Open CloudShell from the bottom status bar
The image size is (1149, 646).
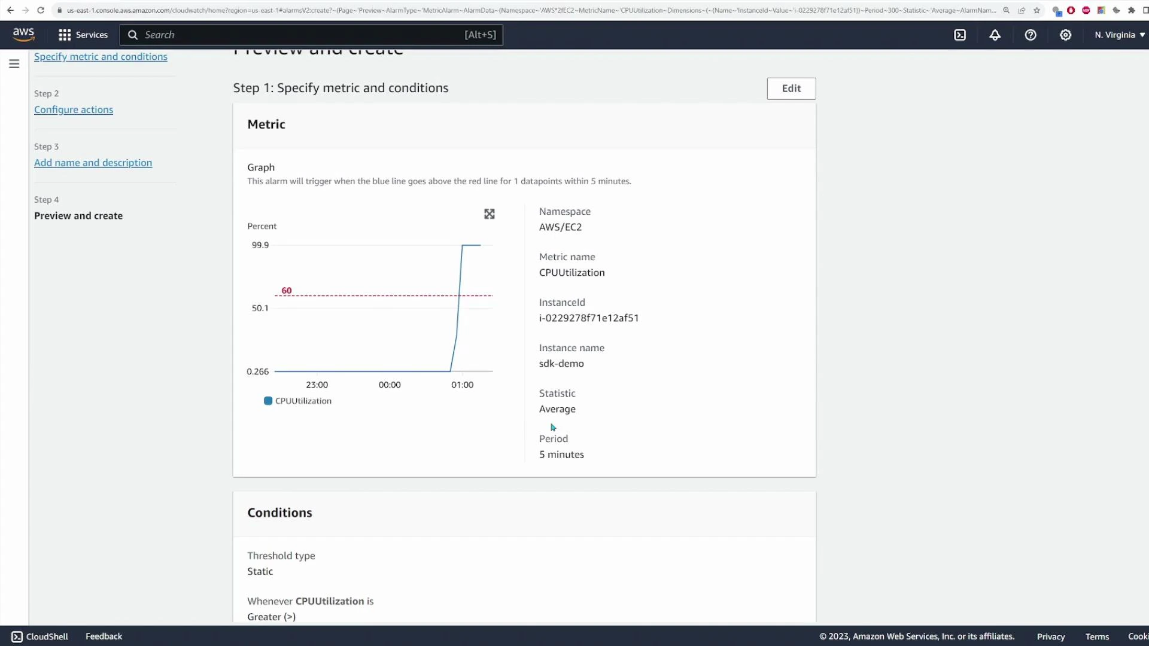click(x=39, y=636)
